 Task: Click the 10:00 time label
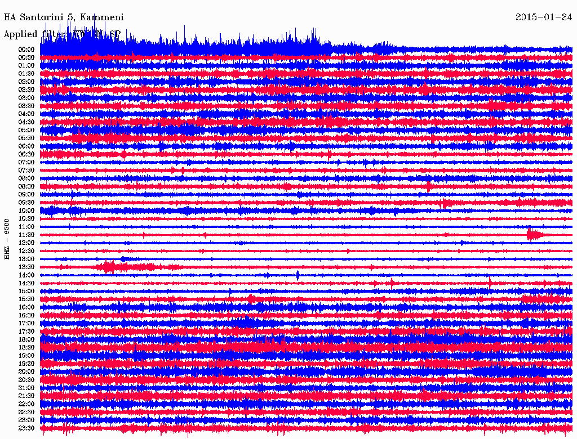(26, 210)
